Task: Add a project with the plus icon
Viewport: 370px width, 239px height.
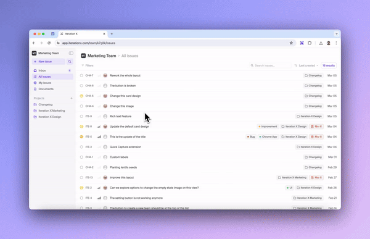Action: [x=72, y=98]
